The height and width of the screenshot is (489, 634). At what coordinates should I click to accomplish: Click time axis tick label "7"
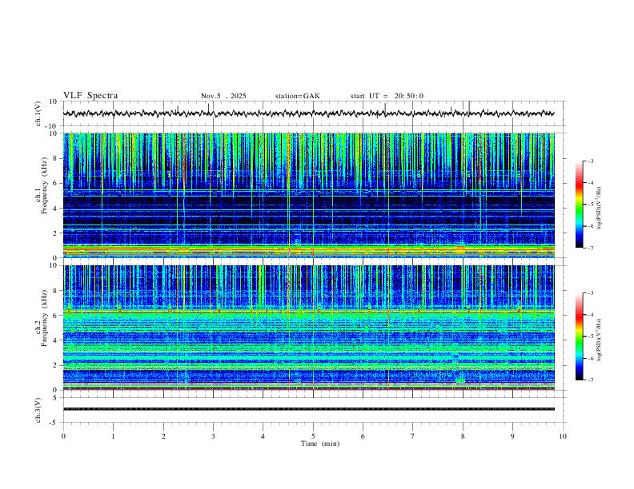point(413,436)
